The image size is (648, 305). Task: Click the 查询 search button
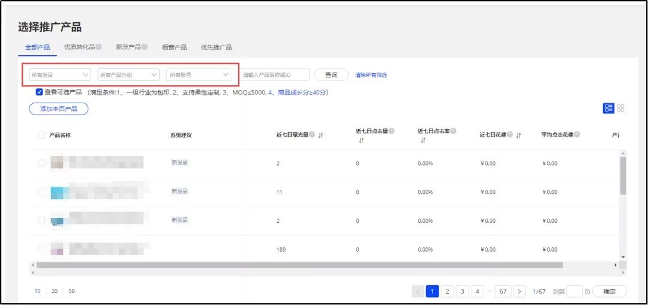[x=331, y=75]
